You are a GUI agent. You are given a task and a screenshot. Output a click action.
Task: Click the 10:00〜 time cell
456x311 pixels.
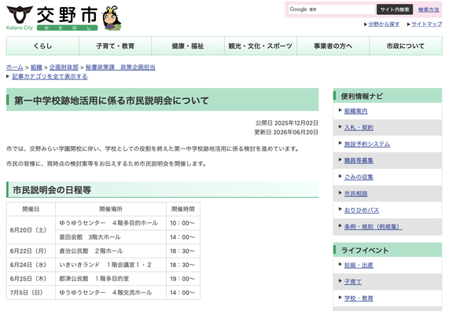click(183, 223)
